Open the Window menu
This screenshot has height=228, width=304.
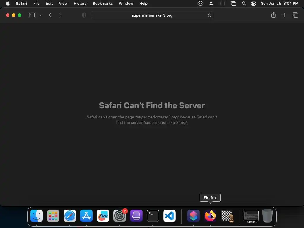coord(126,4)
